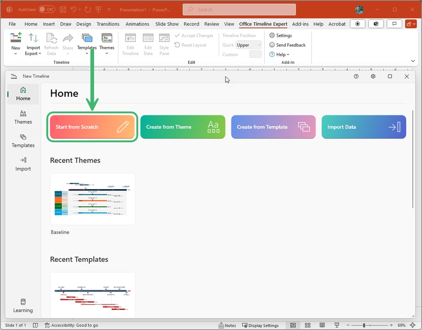The width and height of the screenshot is (422, 330).
Task: Click the Edit Timeline icon
Action: point(130,43)
